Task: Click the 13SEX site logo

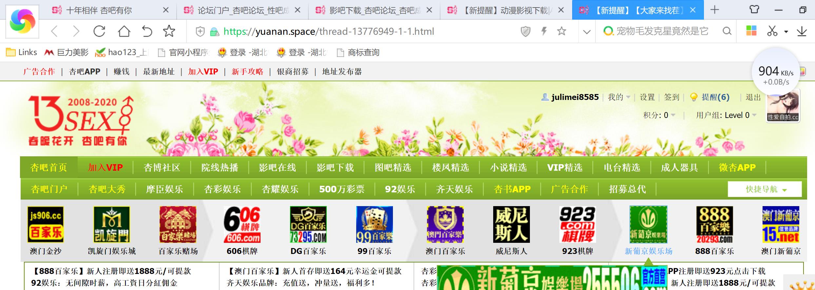Action: (x=81, y=121)
